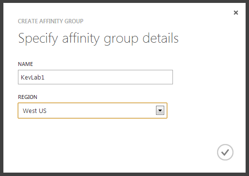The width and height of the screenshot is (249, 176).
Task: Click inside the Name field containing KevLab1
Action: click(95, 77)
